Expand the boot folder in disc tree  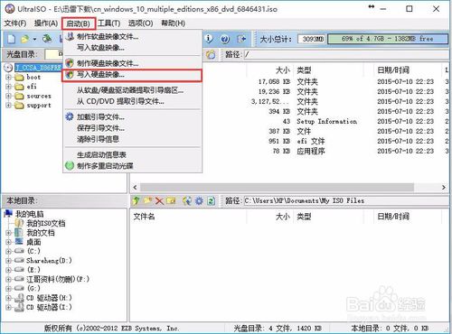(8, 78)
